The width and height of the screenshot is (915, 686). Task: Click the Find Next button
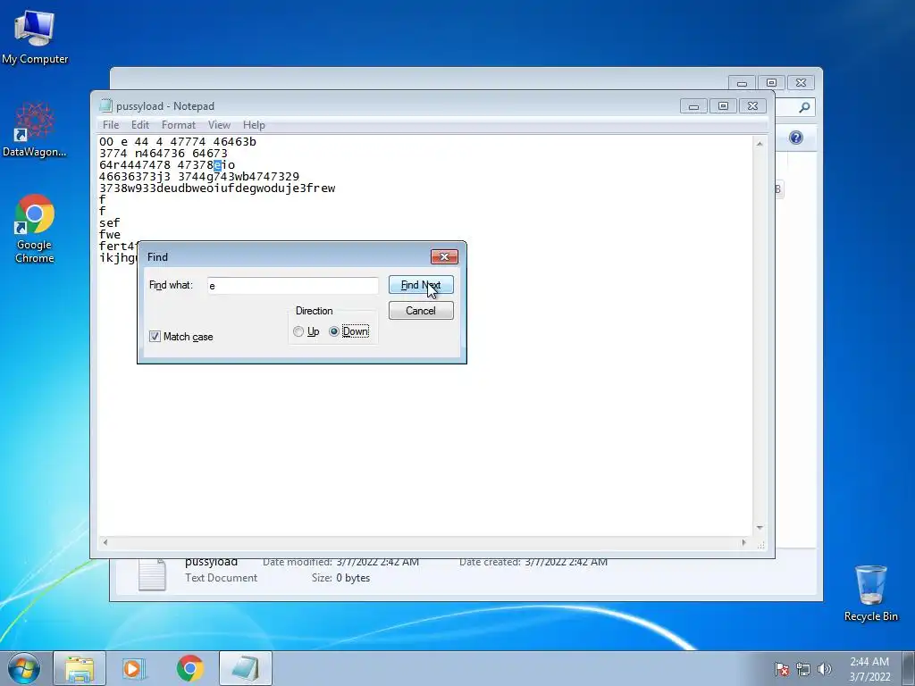[421, 285]
